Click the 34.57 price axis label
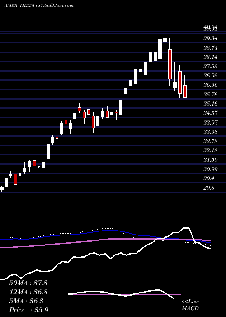Image resolution: width=226 pixels, height=317 pixels. (211, 113)
